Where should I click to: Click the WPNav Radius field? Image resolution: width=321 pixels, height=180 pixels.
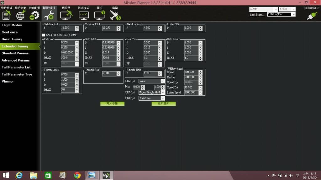tap(191, 77)
